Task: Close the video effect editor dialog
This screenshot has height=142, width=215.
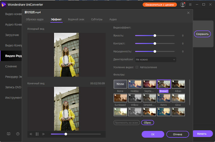Action: point(188,13)
